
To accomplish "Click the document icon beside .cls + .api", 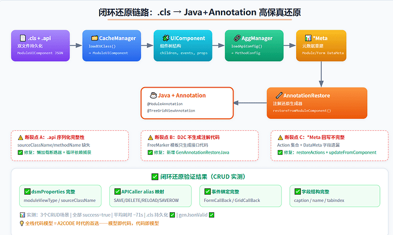I will point(23,38).
